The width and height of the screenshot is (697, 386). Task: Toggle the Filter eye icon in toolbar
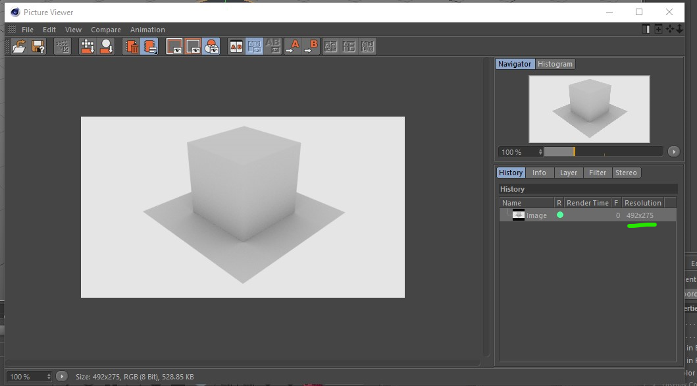tap(211, 46)
